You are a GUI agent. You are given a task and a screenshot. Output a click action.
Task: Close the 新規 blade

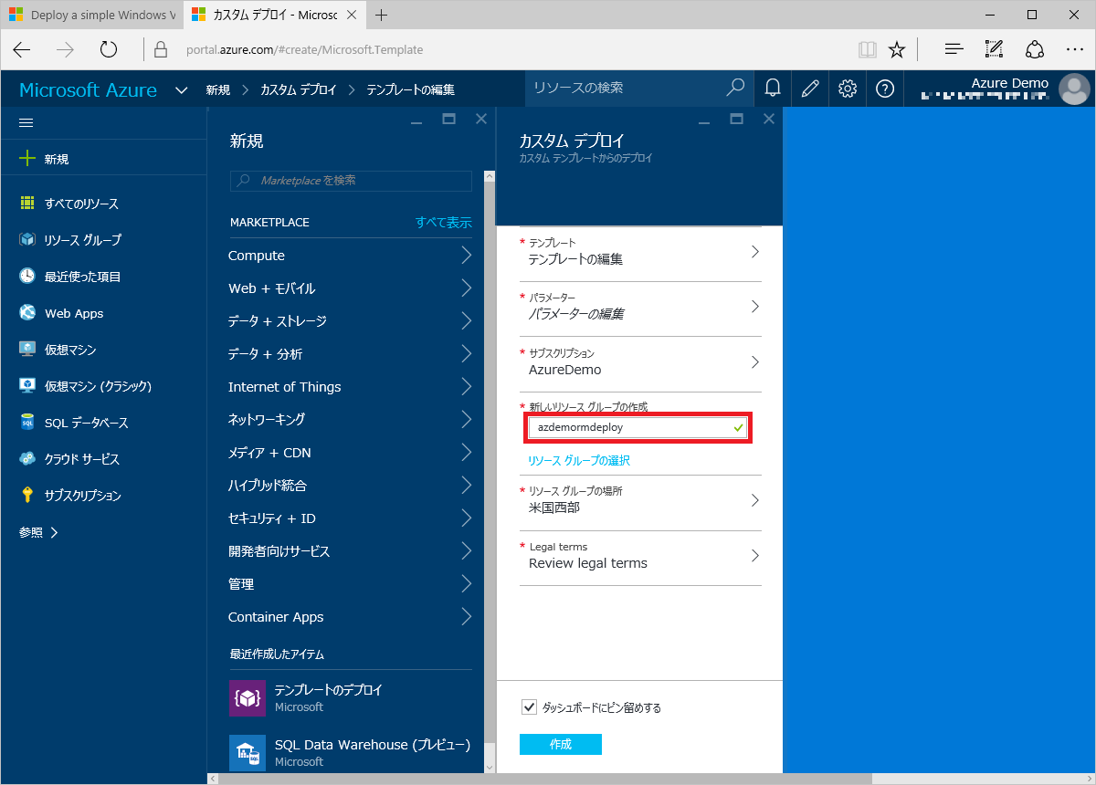pyautogui.click(x=480, y=119)
